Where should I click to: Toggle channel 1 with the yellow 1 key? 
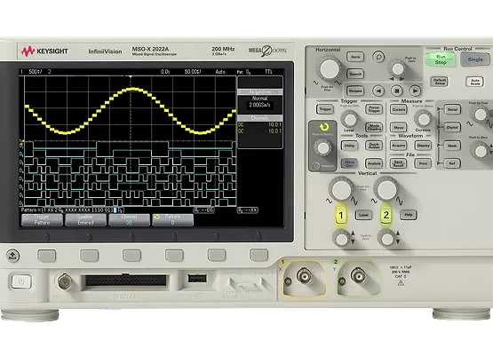click(341, 215)
